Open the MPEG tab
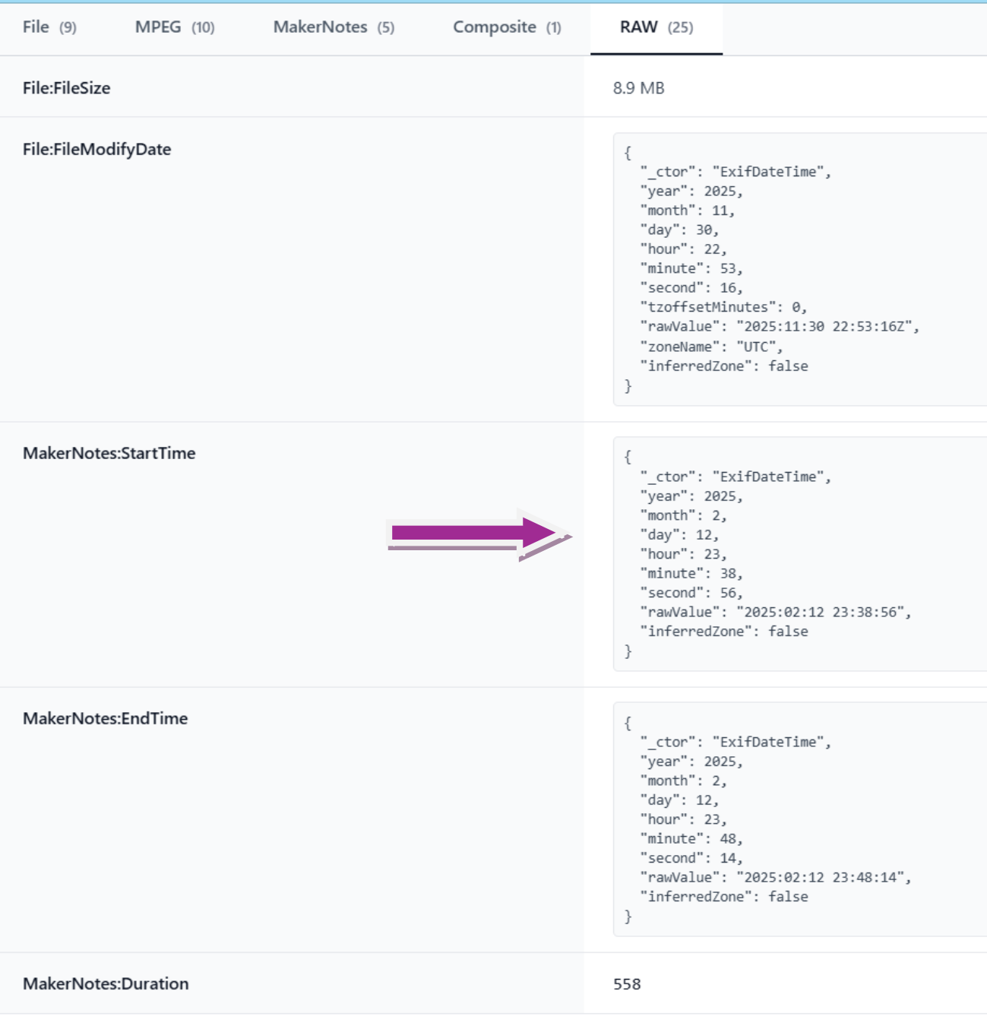This screenshot has width=987, height=1026. (175, 27)
